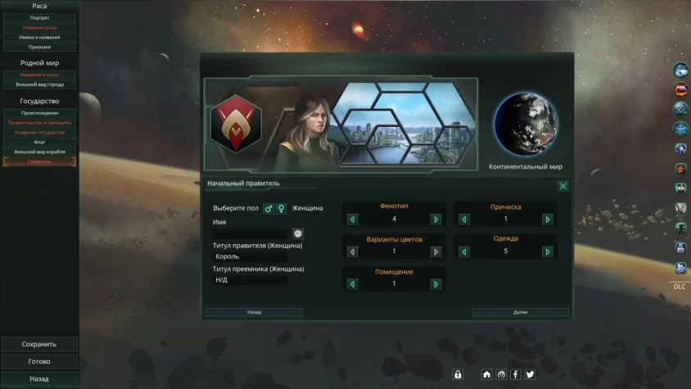Previous Одежда option arrow
This screenshot has height=389, width=691.
[x=463, y=252]
